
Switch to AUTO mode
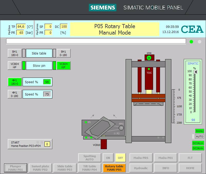click(200, 136)
